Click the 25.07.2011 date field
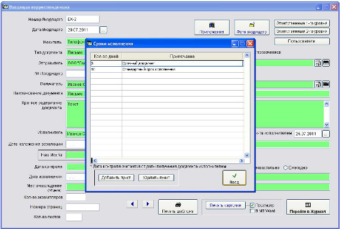 coord(308,134)
